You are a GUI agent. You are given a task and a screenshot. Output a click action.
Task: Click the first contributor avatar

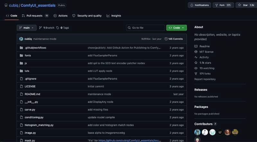click(197, 132)
